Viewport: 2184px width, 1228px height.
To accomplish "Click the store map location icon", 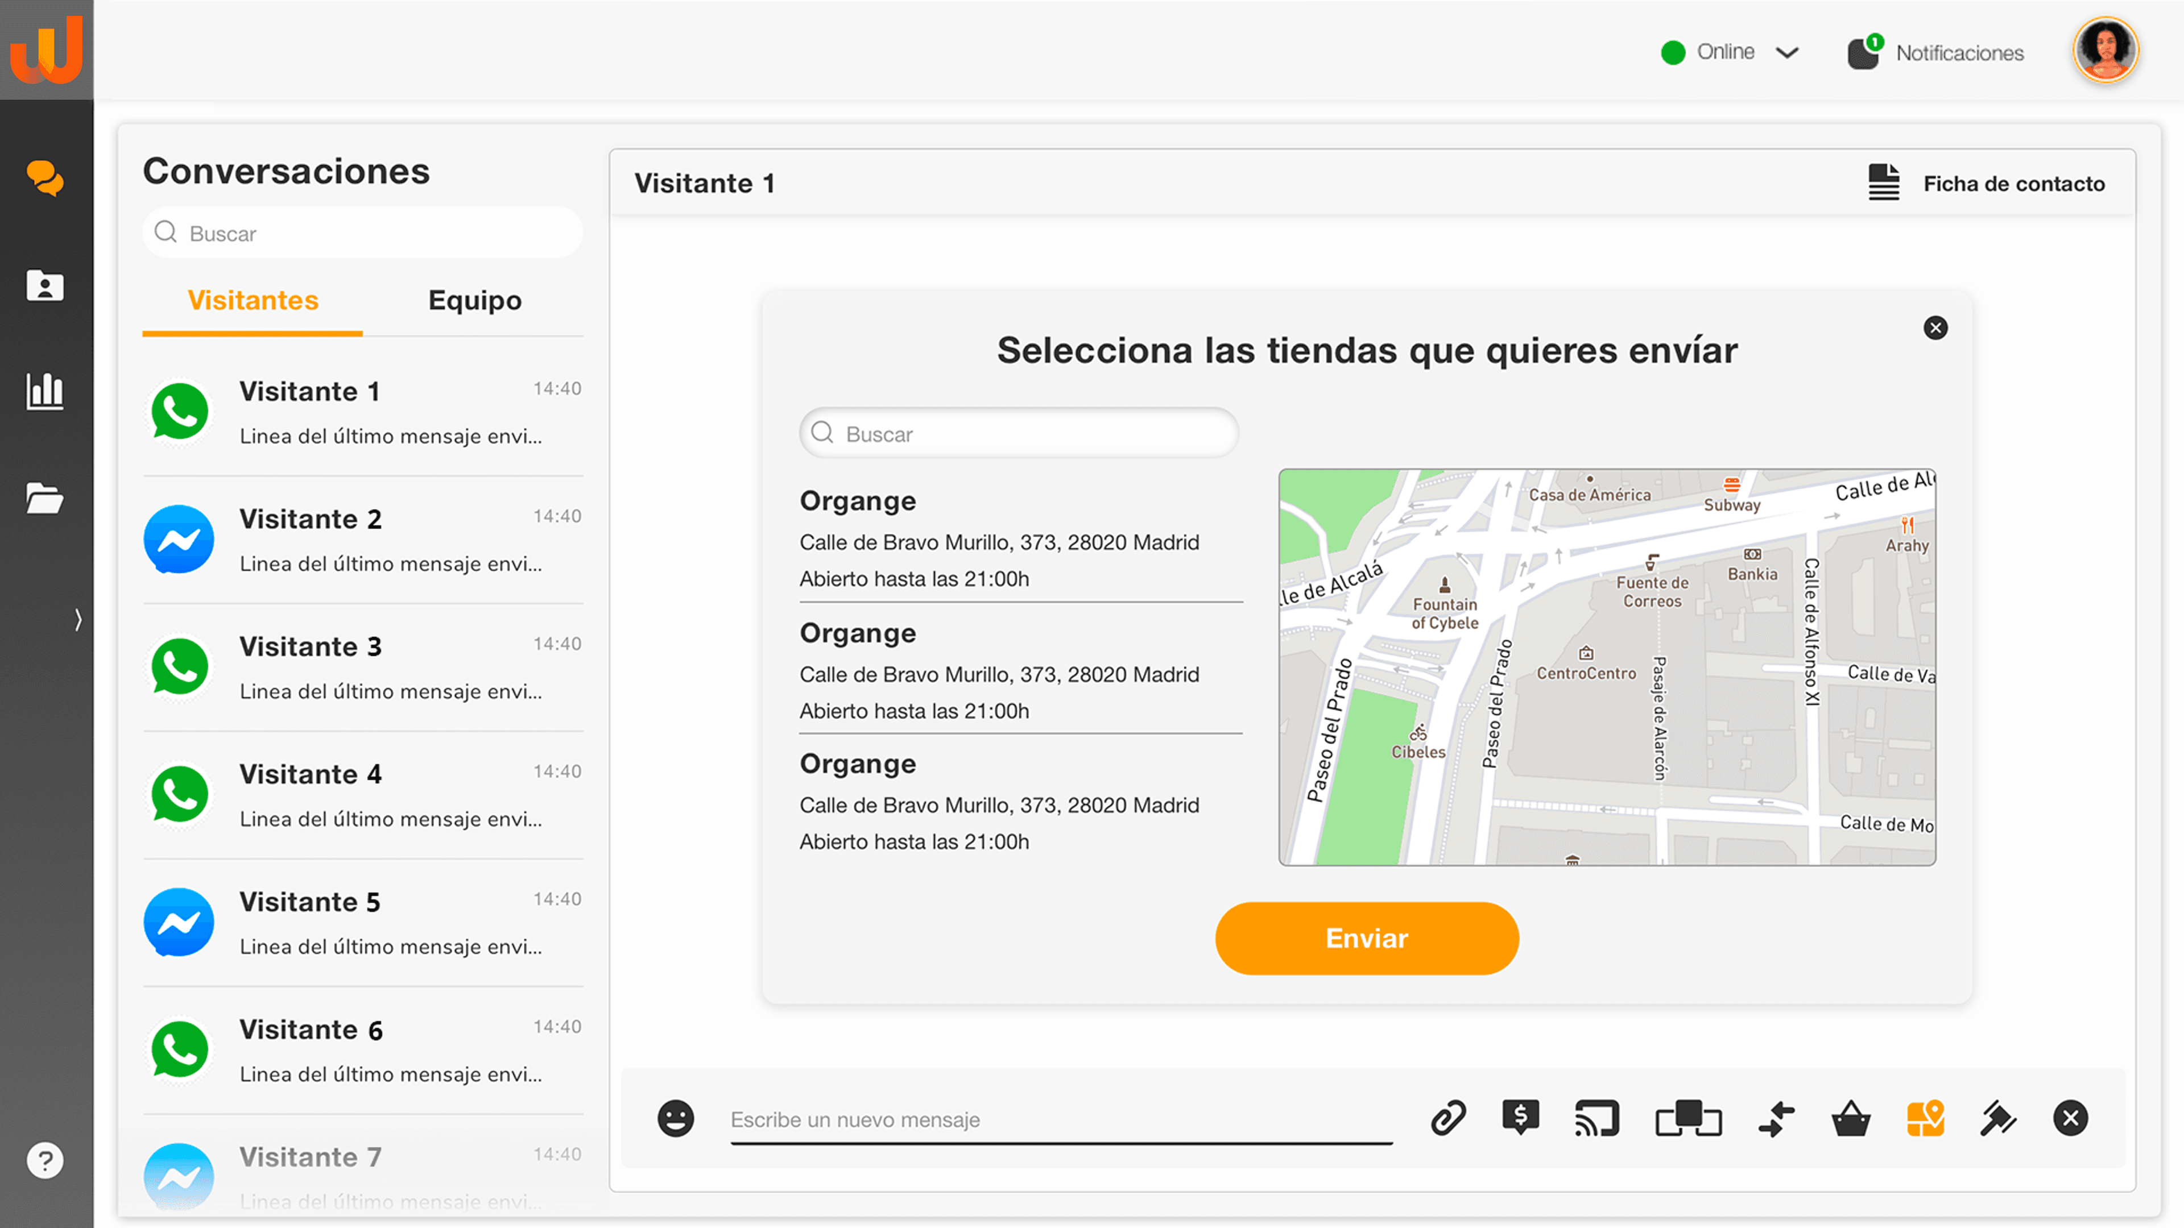I will [1925, 1118].
